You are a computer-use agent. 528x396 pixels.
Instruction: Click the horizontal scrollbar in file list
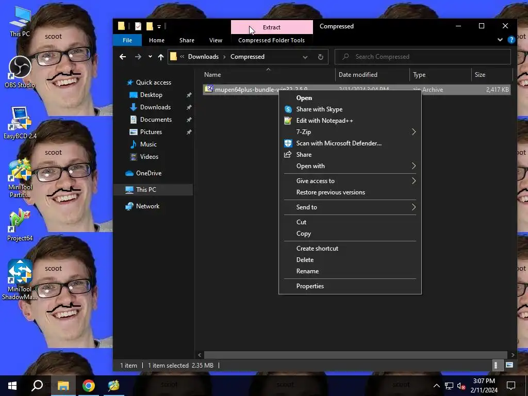point(356,355)
